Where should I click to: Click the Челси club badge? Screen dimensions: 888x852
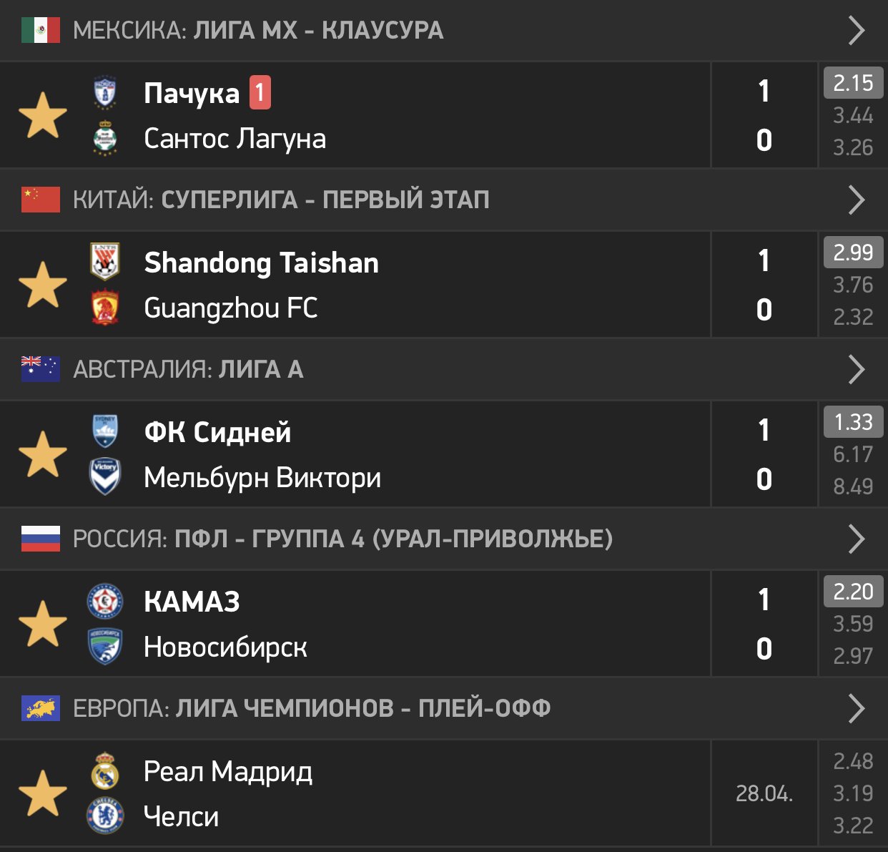[x=105, y=816]
